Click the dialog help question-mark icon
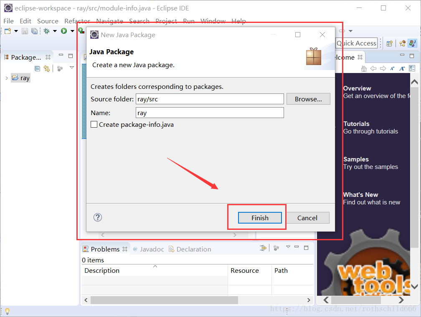This screenshot has width=421, height=317. (98, 217)
